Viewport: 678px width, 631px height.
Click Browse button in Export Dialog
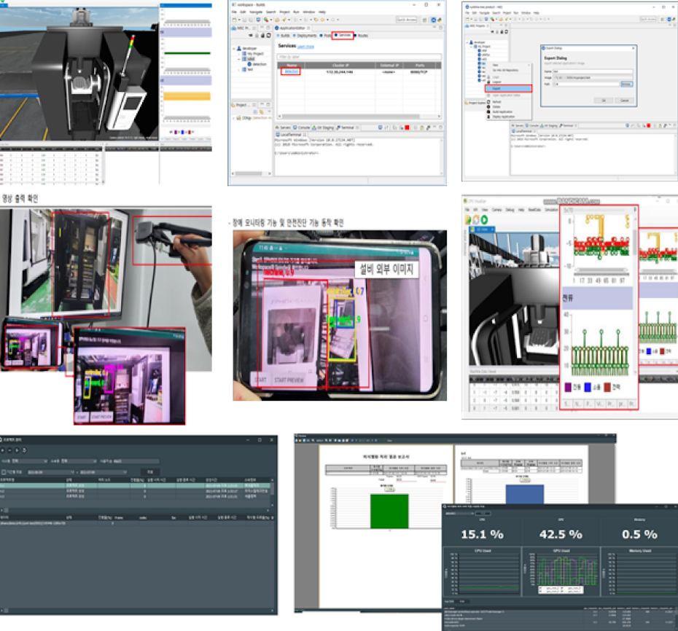626,84
